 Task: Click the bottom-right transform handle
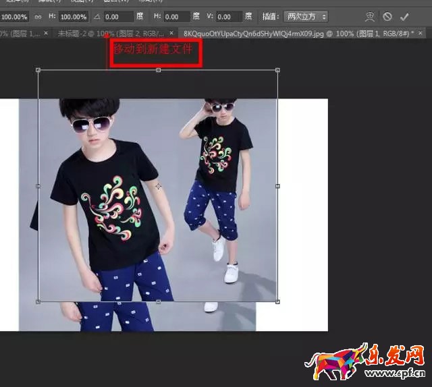click(x=277, y=301)
